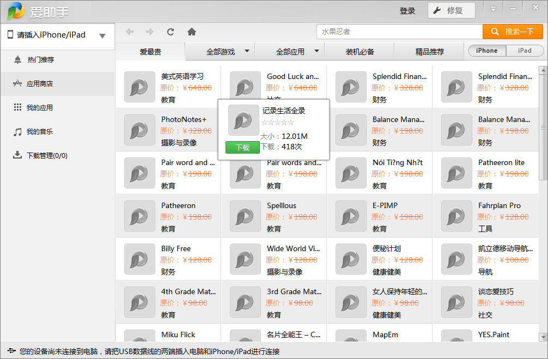
Task: Click the 修复 wrench button
Action: (451, 10)
